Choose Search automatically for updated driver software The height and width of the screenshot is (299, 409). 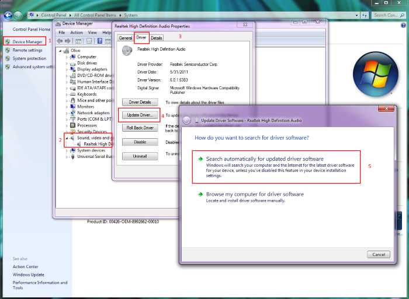point(276,167)
